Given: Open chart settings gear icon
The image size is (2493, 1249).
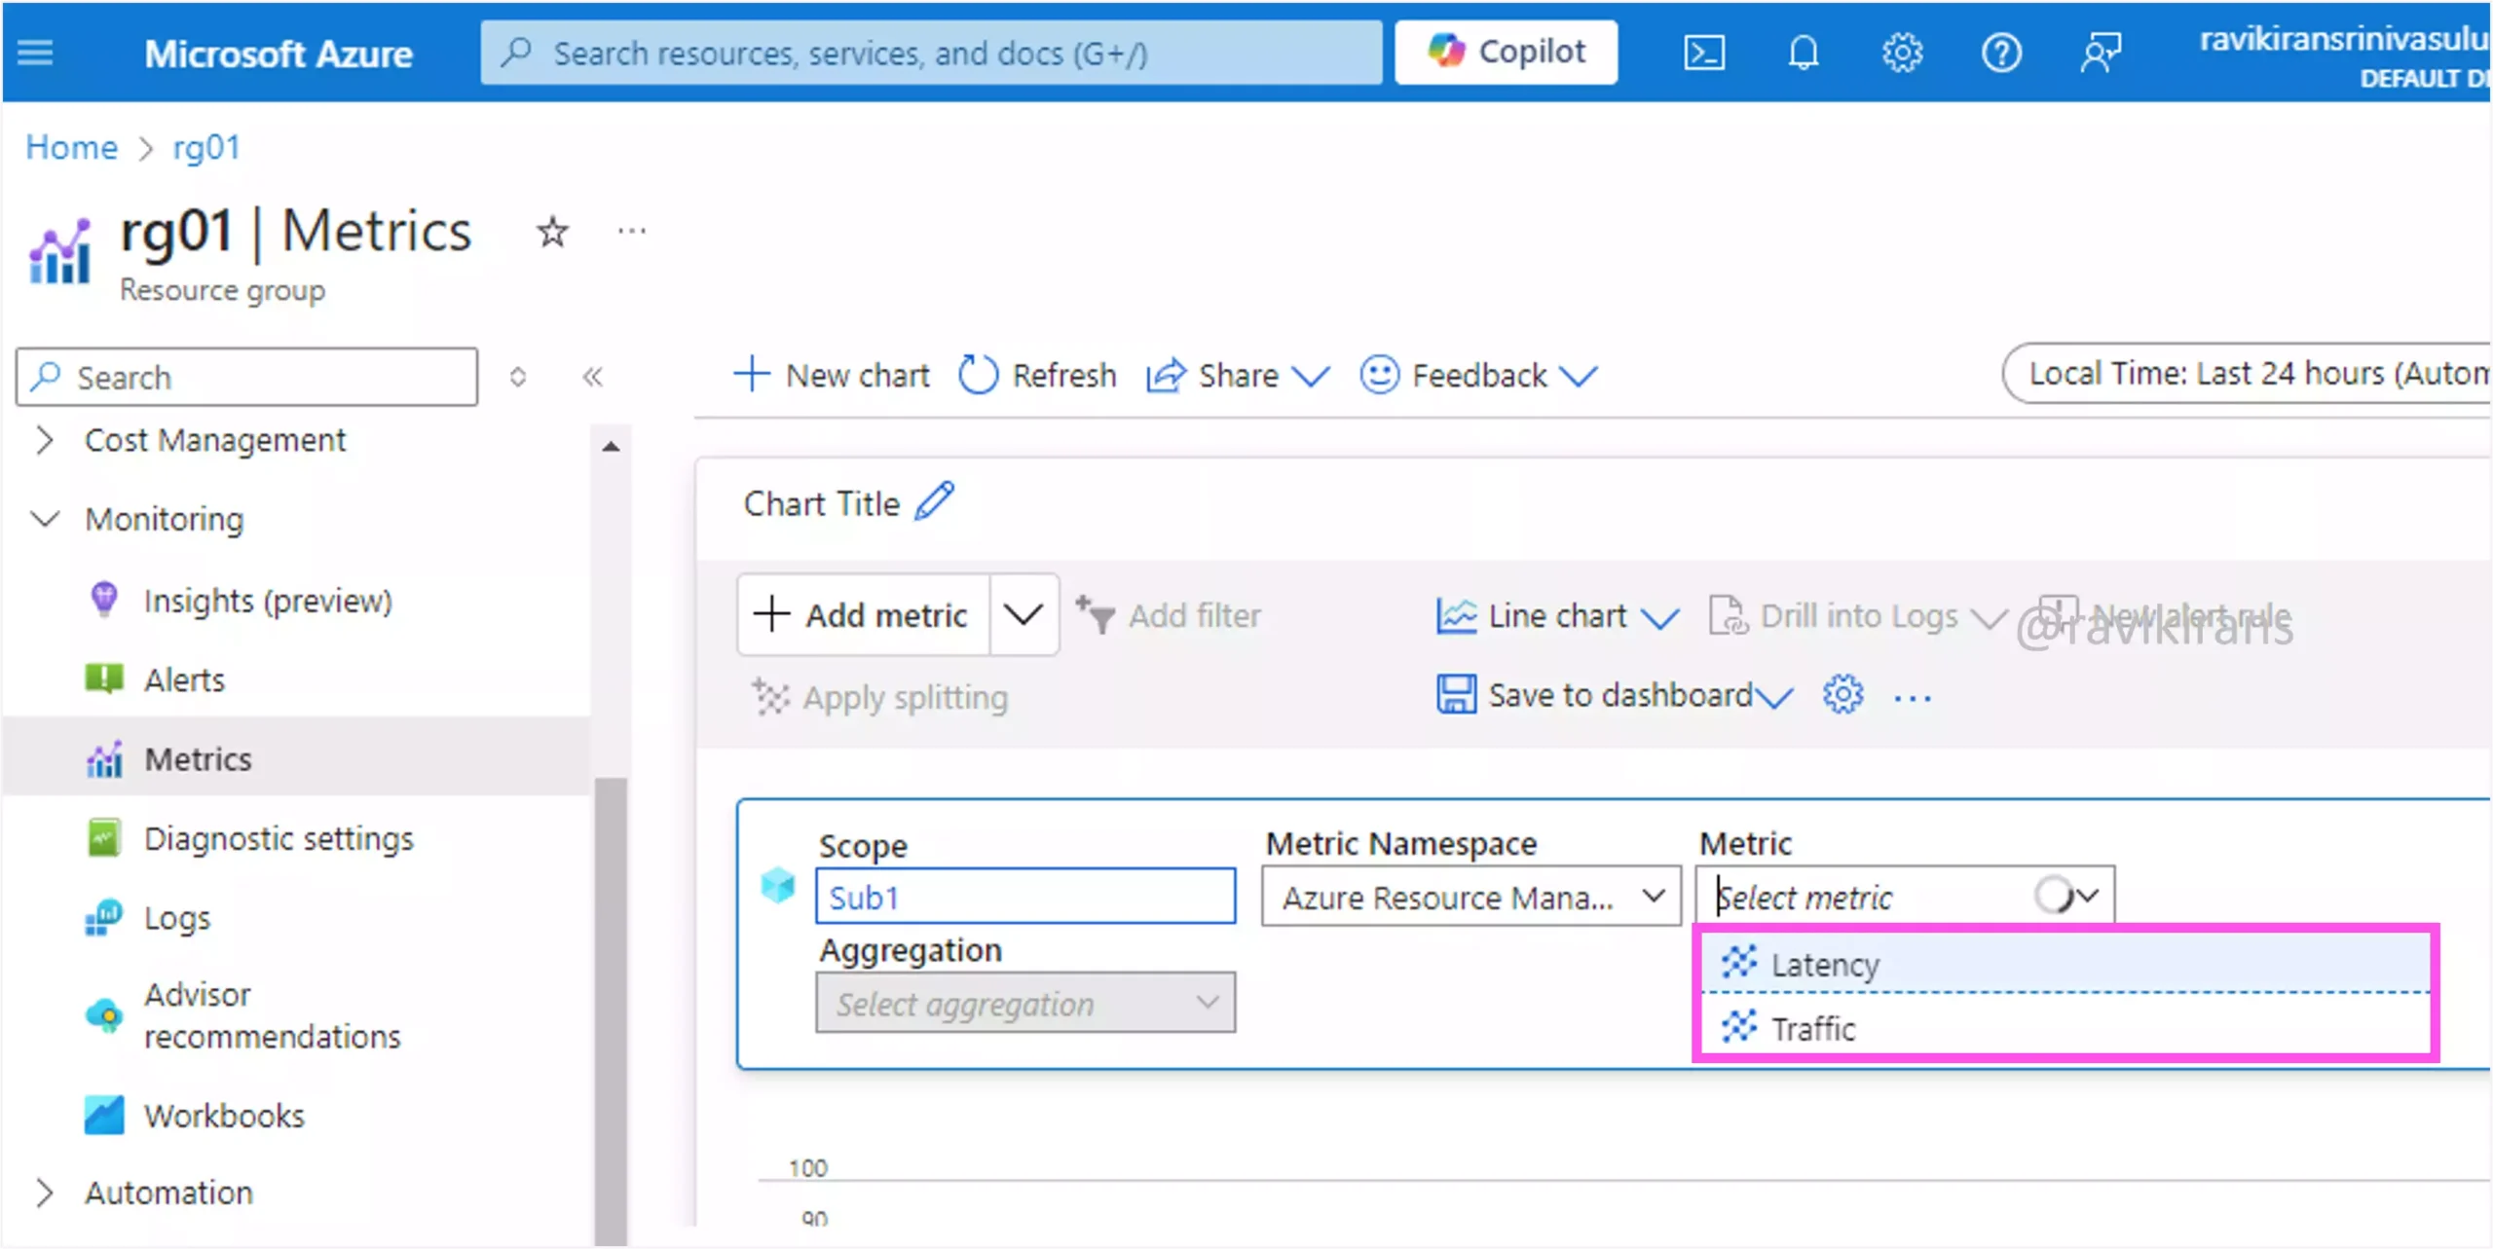Looking at the screenshot, I should [x=1843, y=695].
